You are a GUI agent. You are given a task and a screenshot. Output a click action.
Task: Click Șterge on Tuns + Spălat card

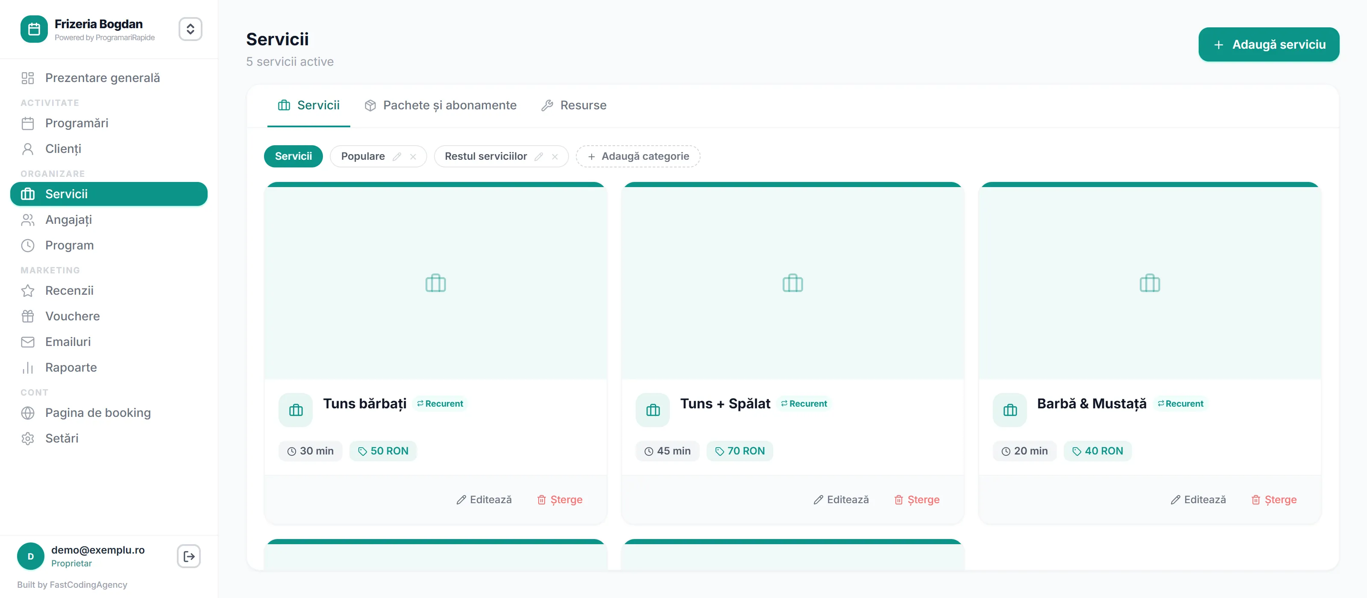point(917,499)
